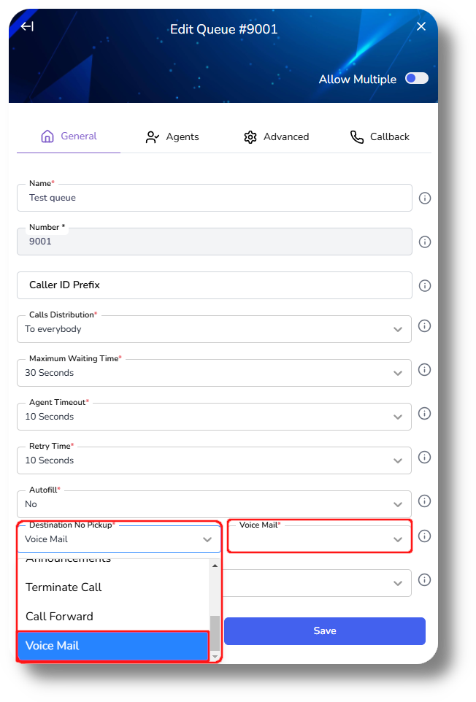Click the info icon next to Retry Time
Image resolution: width=476 pixels, height=702 pixels.
pyautogui.click(x=424, y=458)
